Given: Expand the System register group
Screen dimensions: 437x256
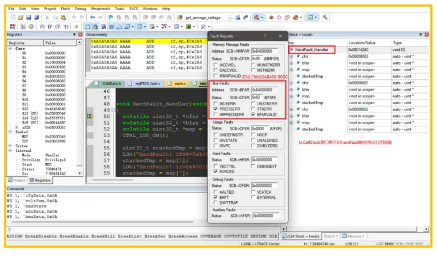Looking at the screenshot, I should click(10, 146).
